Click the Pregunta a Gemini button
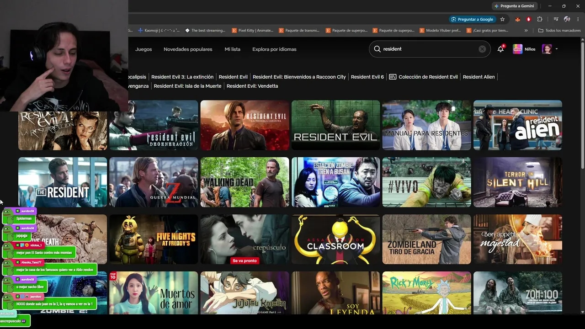 514,6
